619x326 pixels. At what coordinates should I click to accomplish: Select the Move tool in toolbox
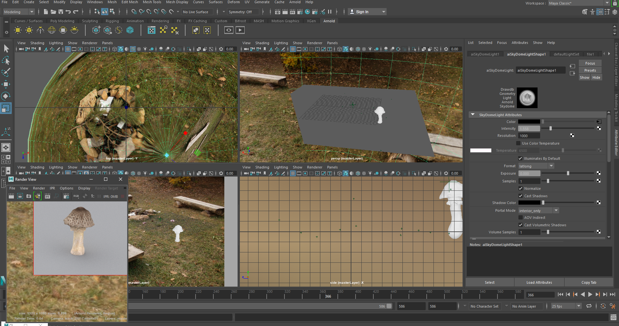tap(6, 84)
